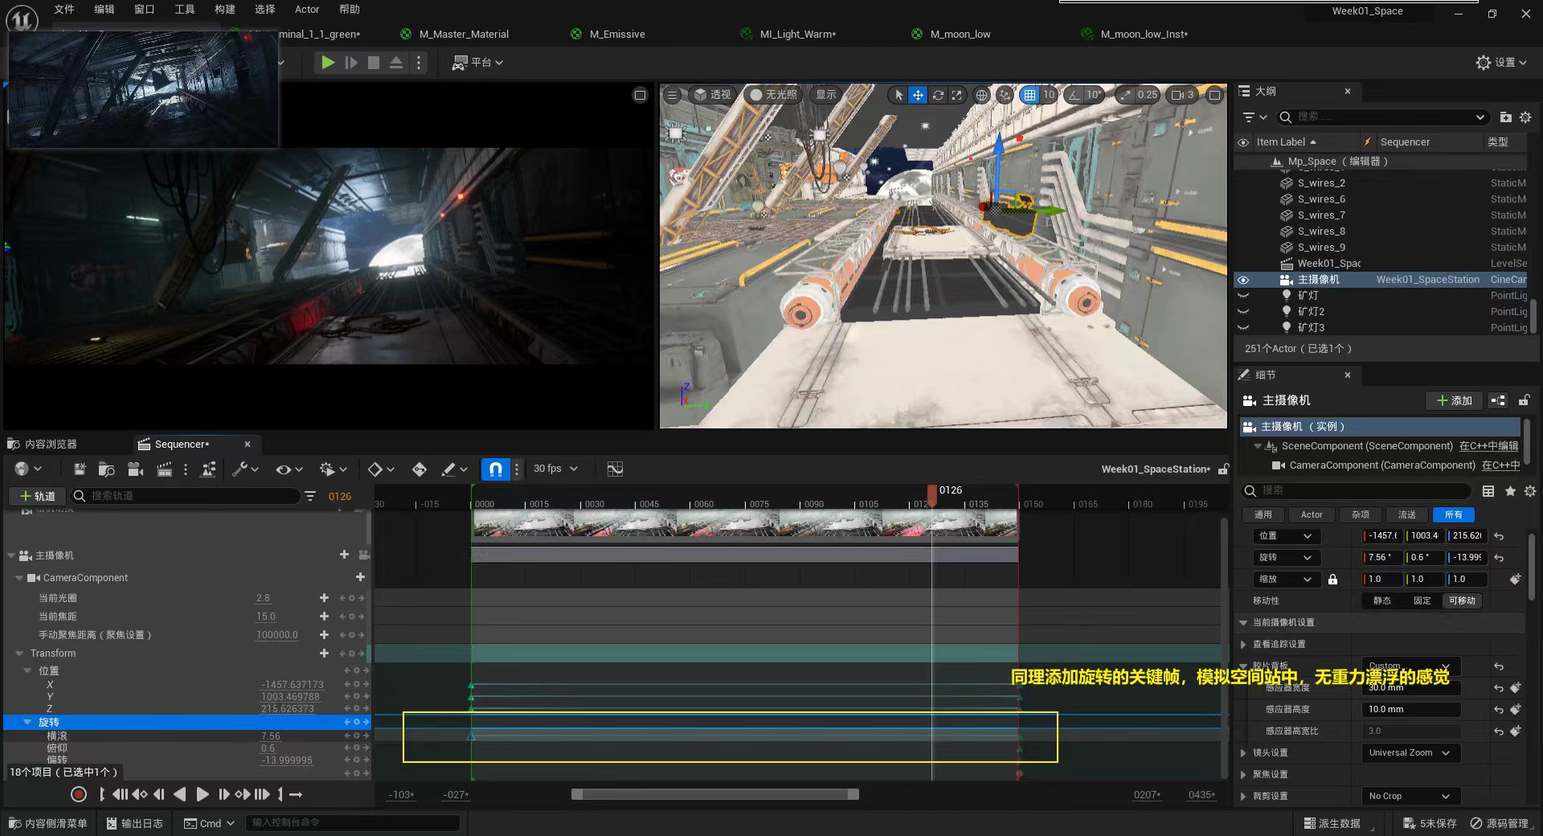Switch to the M_Emissive tab
The image size is (1543, 836).
coord(616,34)
